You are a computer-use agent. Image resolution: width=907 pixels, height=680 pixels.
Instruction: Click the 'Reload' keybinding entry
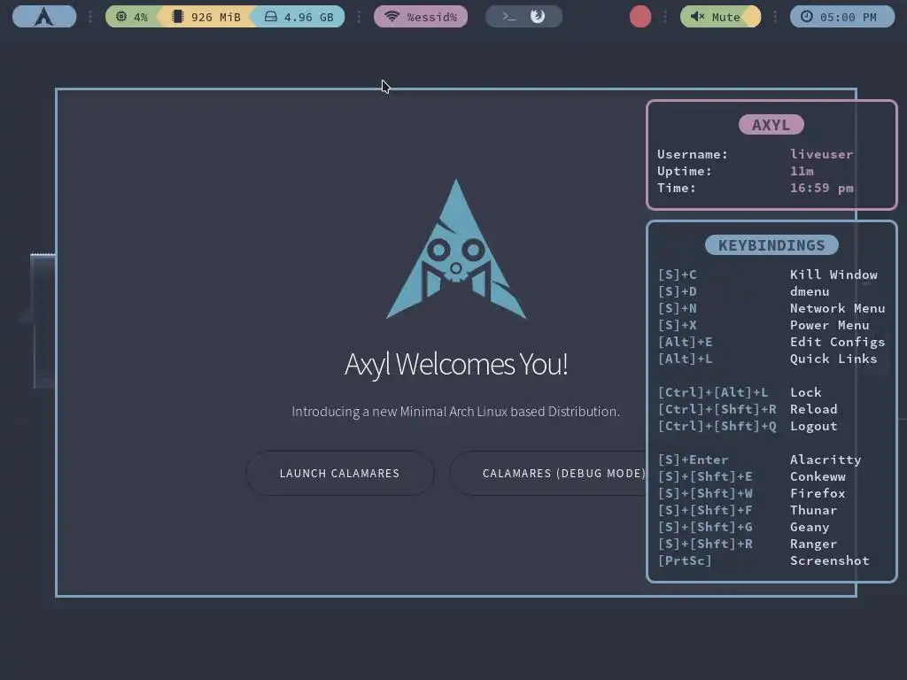click(x=814, y=409)
